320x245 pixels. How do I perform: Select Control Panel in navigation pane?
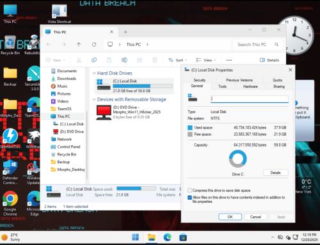pyautogui.click(x=65, y=147)
